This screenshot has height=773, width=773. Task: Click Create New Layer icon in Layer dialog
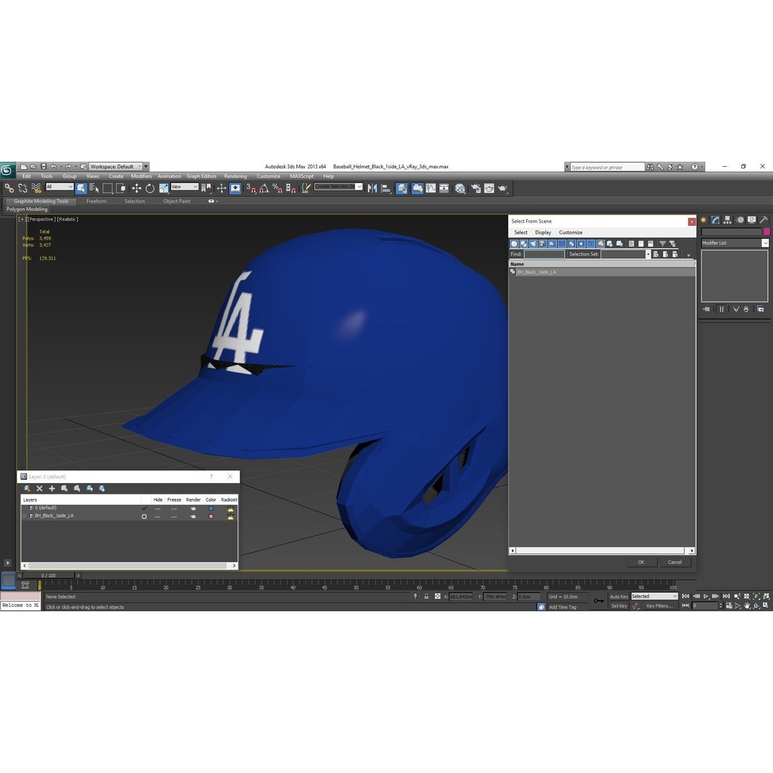(27, 488)
